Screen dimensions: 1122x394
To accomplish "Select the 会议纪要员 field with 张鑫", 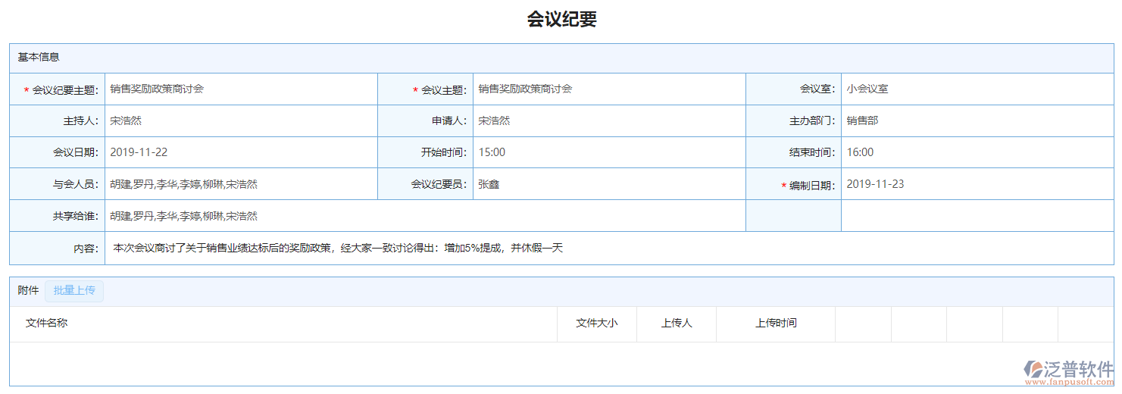I will 608,184.
